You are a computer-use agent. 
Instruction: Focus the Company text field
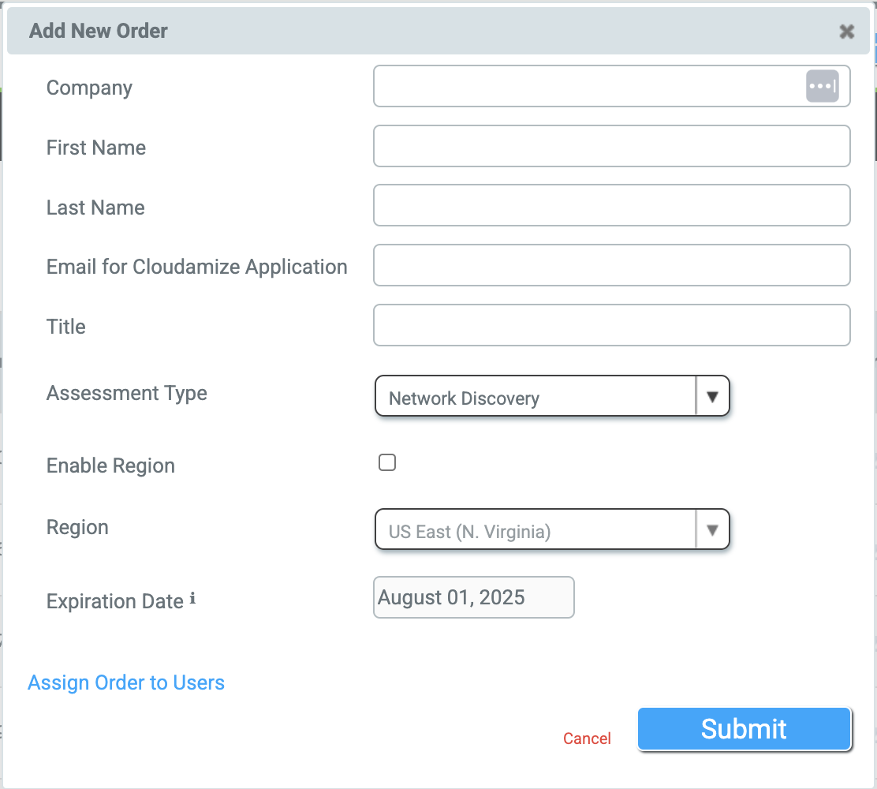pos(588,86)
